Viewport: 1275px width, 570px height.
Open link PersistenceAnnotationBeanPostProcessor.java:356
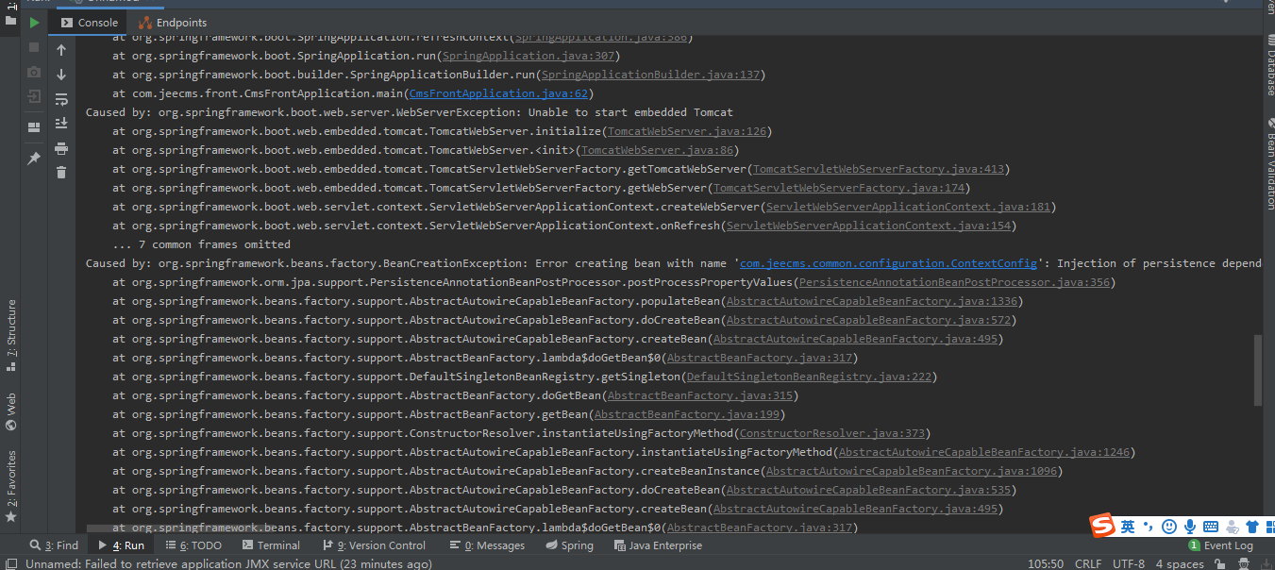coord(955,282)
